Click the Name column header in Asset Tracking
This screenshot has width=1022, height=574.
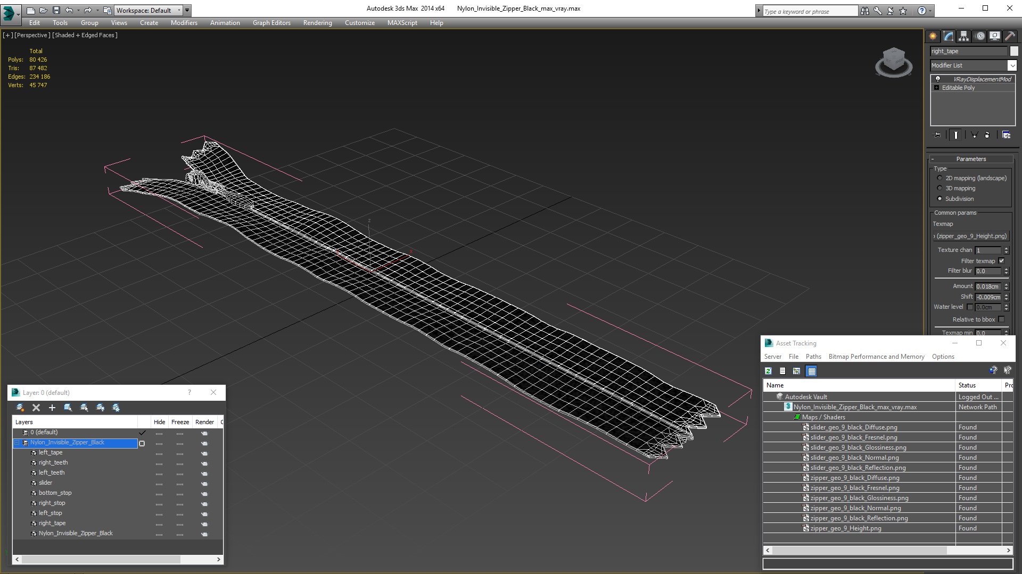click(x=859, y=385)
